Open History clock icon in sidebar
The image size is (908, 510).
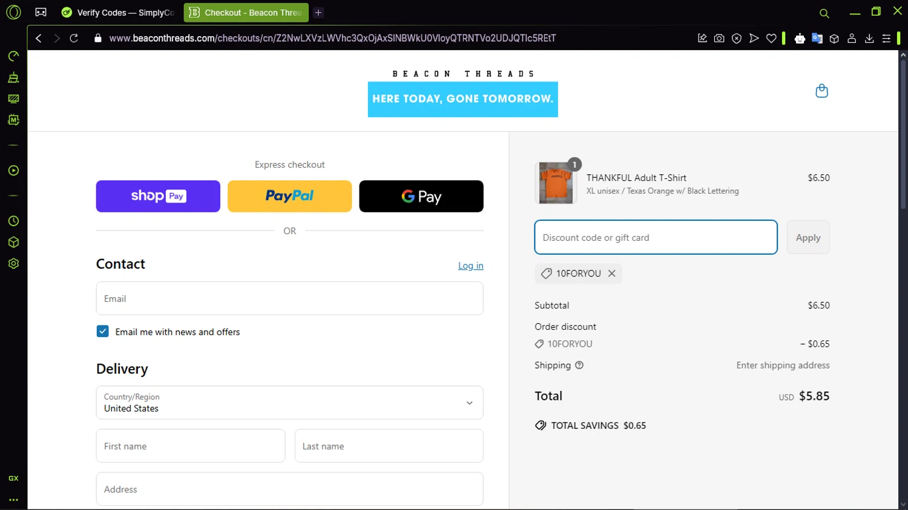pyautogui.click(x=13, y=221)
